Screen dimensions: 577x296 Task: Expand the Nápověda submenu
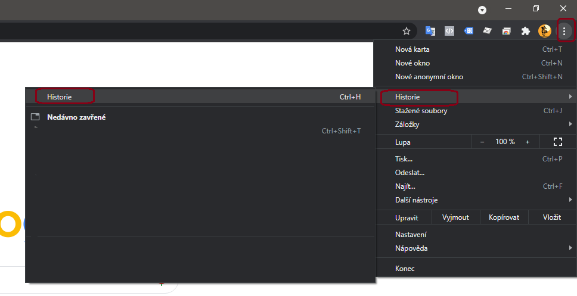(x=477, y=248)
